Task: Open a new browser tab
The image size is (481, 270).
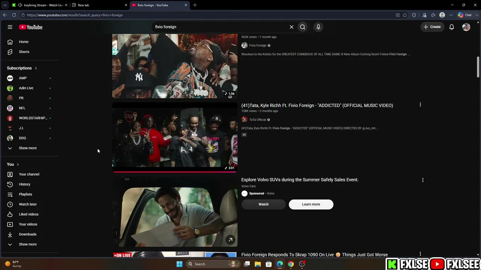Action: point(195,5)
